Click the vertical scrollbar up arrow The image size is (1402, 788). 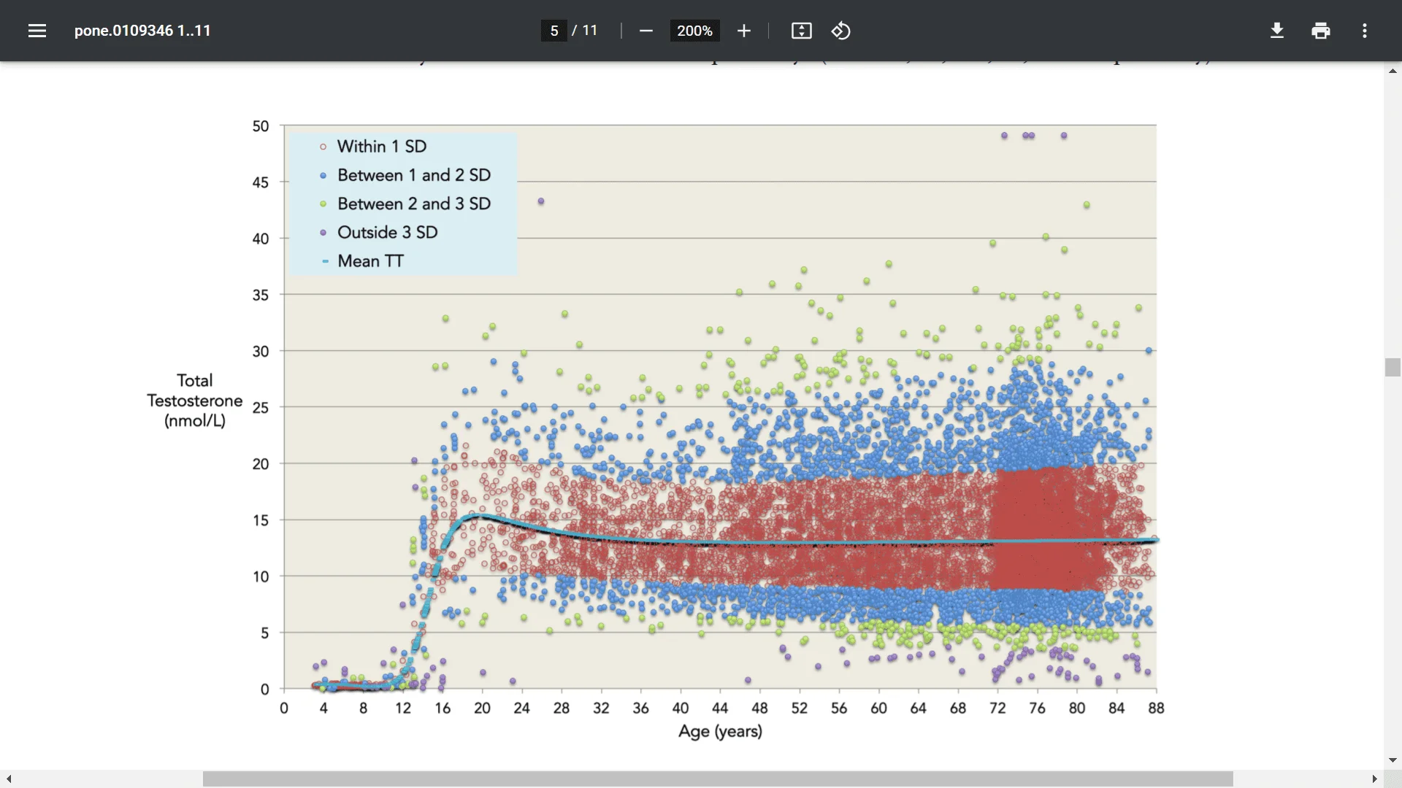pyautogui.click(x=1393, y=71)
